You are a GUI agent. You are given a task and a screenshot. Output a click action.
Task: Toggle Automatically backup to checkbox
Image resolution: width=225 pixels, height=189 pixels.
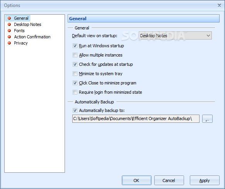[x=75, y=110]
